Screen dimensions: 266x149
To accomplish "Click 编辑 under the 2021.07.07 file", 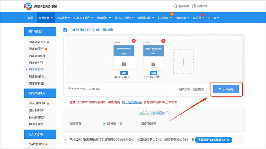I will click(x=124, y=73).
